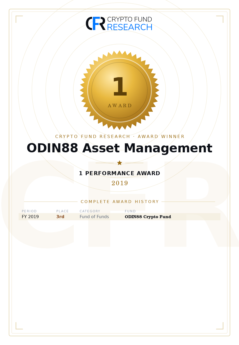Select the ODIN88 Asset Management heading

119,149
